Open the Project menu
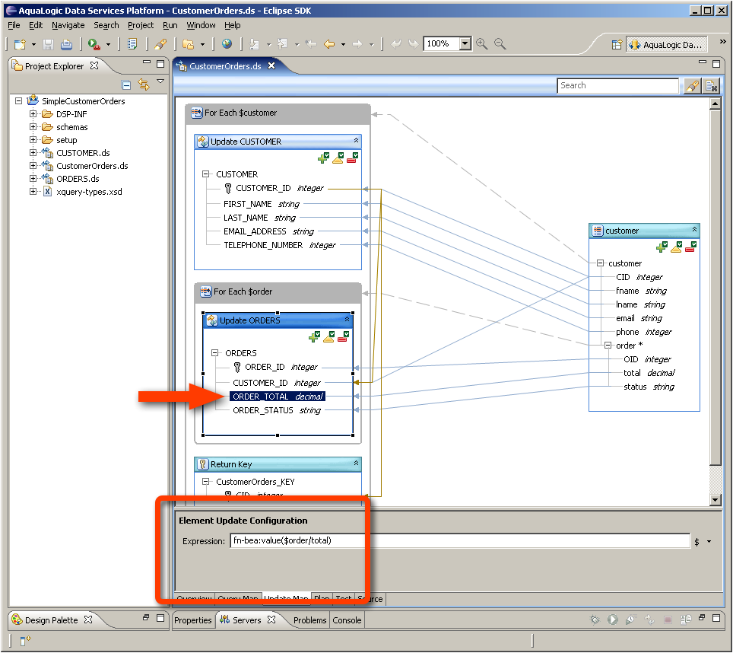The image size is (733, 653). [x=141, y=25]
